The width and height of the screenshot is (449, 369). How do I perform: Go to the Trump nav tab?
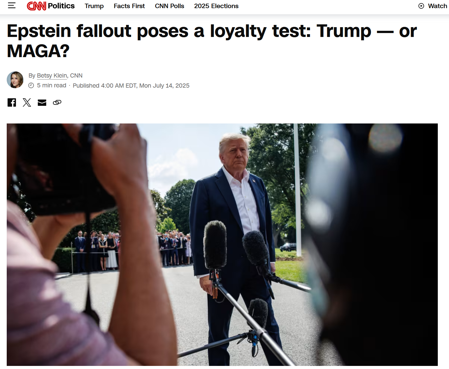(x=94, y=6)
